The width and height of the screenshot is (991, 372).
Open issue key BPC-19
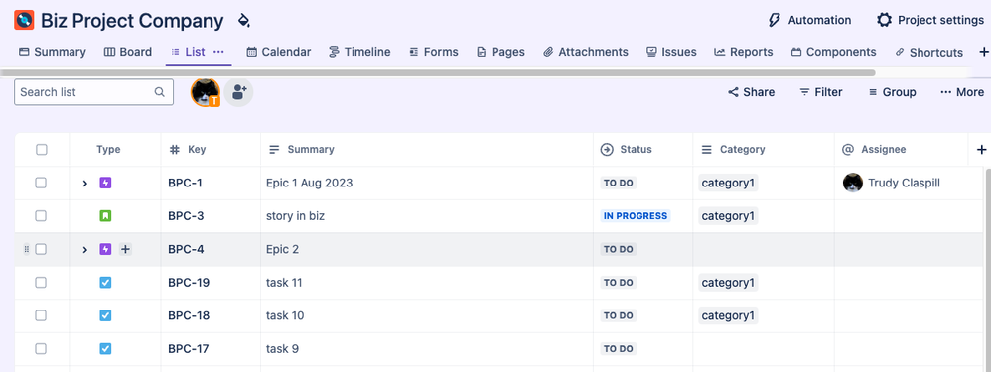click(x=189, y=283)
